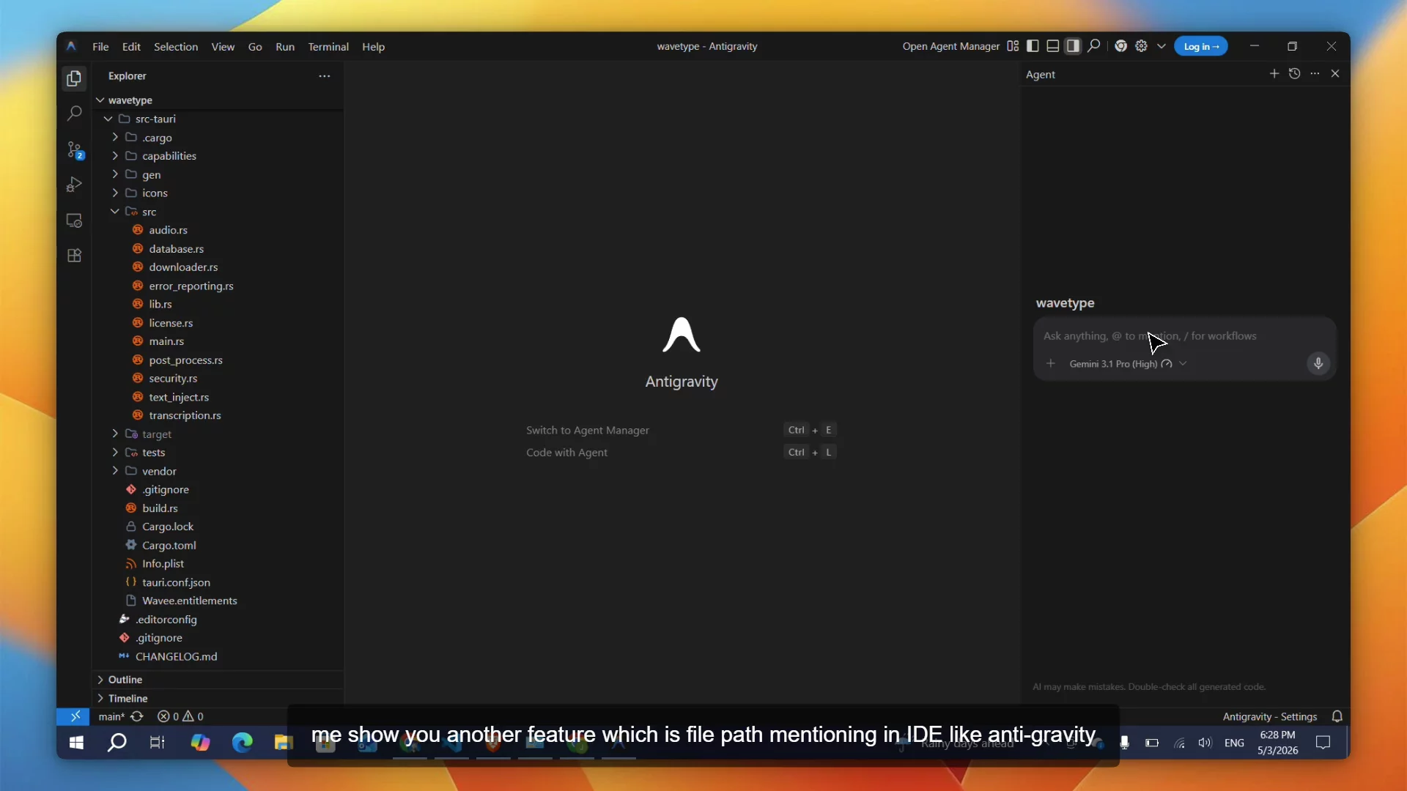Toggle the primary side bar visibility
The image size is (1407, 791).
[x=1033, y=46]
